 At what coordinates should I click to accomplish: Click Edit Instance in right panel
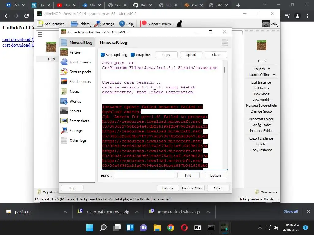(261, 82)
